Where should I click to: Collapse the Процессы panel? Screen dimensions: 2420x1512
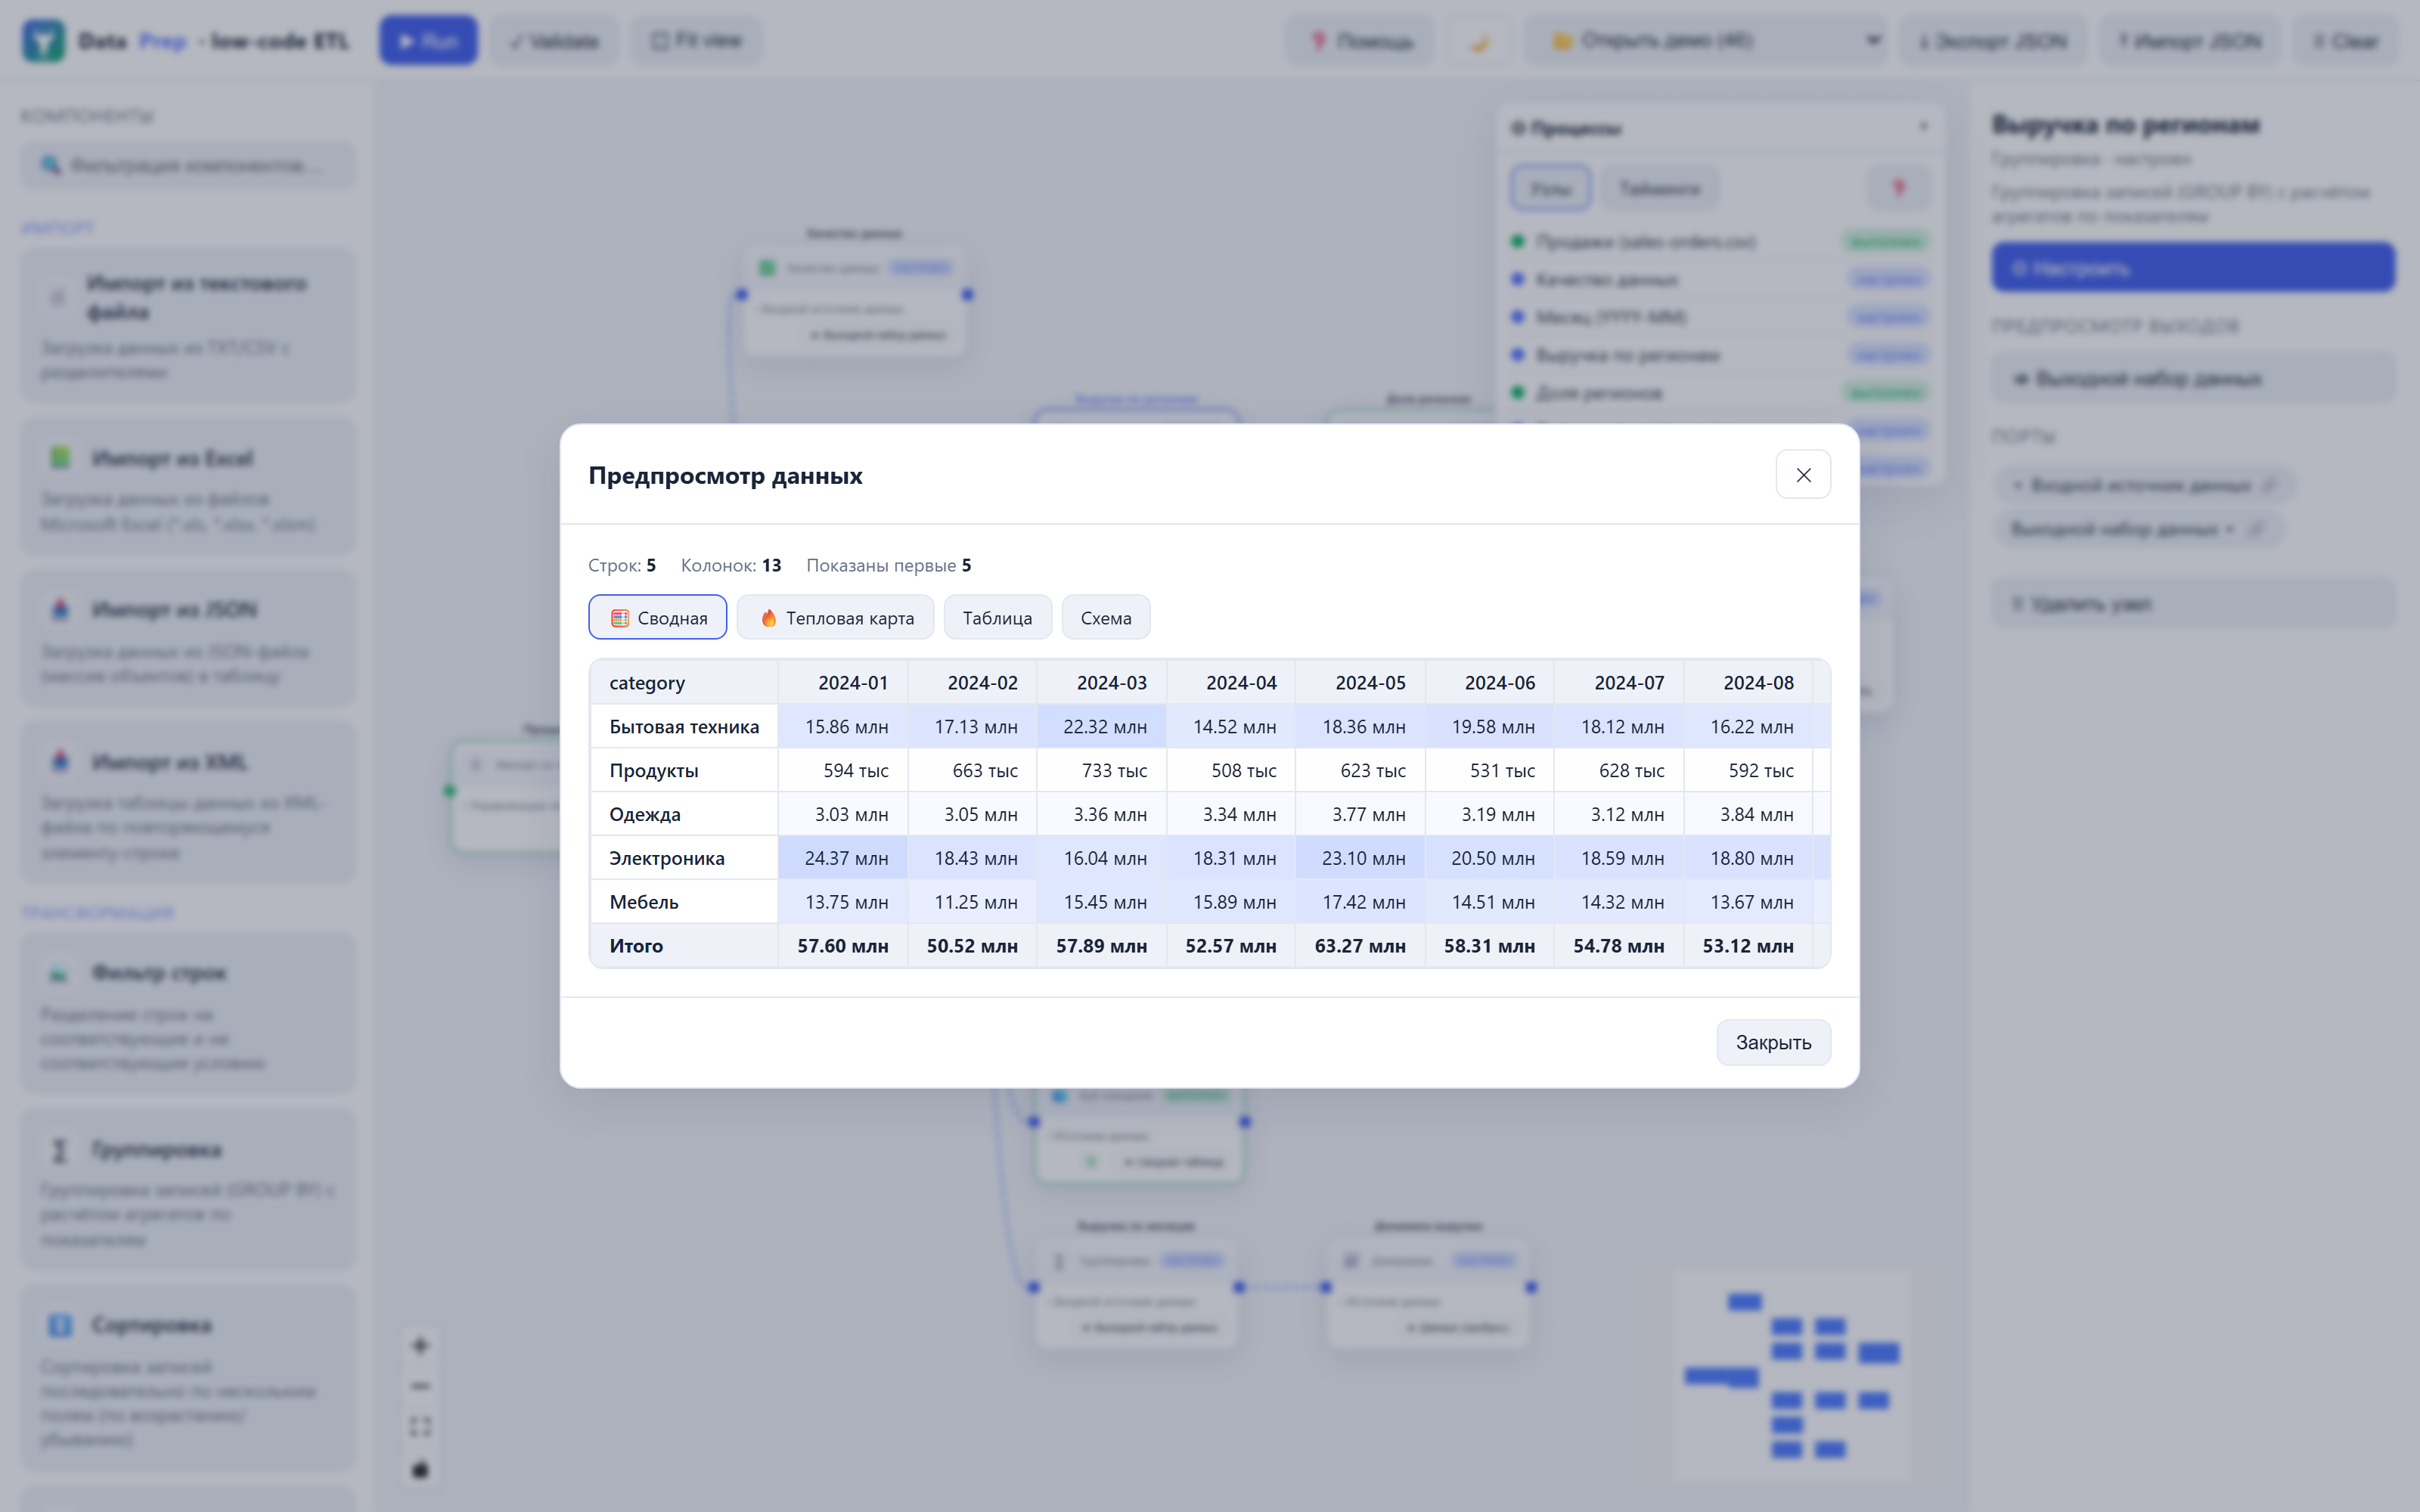pos(1923,127)
